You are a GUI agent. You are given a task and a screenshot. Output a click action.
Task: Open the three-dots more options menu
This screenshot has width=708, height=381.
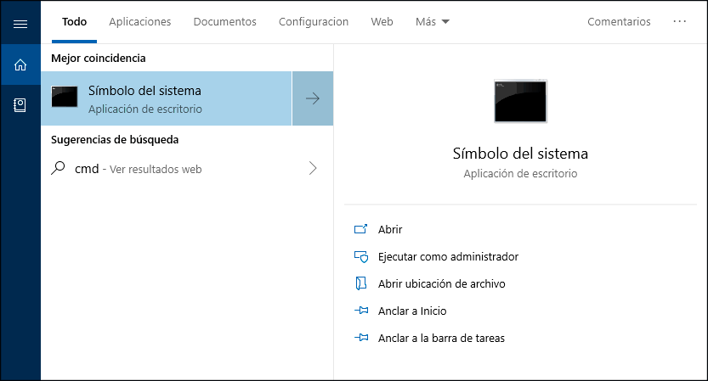point(679,22)
